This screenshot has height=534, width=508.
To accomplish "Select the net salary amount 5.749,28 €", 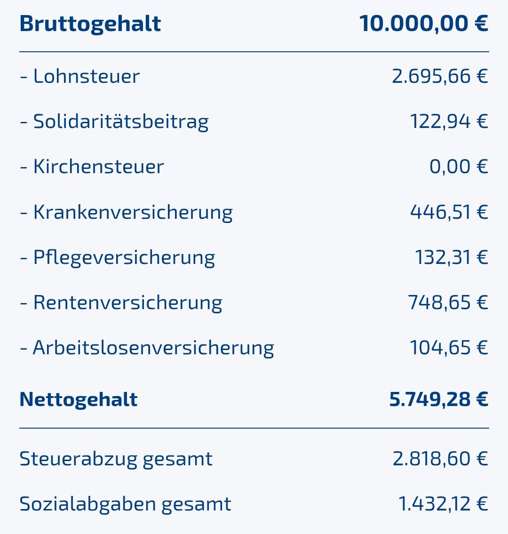I will (x=438, y=399).
